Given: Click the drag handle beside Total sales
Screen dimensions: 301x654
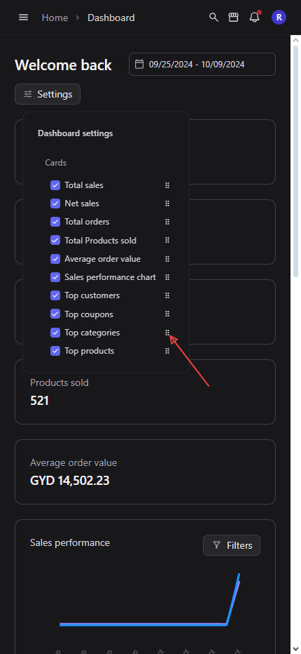Looking at the screenshot, I should click(x=167, y=185).
